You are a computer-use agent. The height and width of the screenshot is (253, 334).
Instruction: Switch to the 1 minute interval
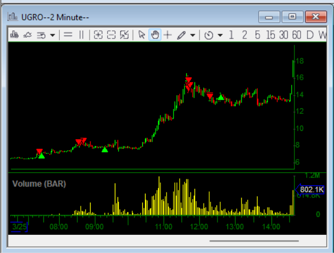click(x=231, y=35)
